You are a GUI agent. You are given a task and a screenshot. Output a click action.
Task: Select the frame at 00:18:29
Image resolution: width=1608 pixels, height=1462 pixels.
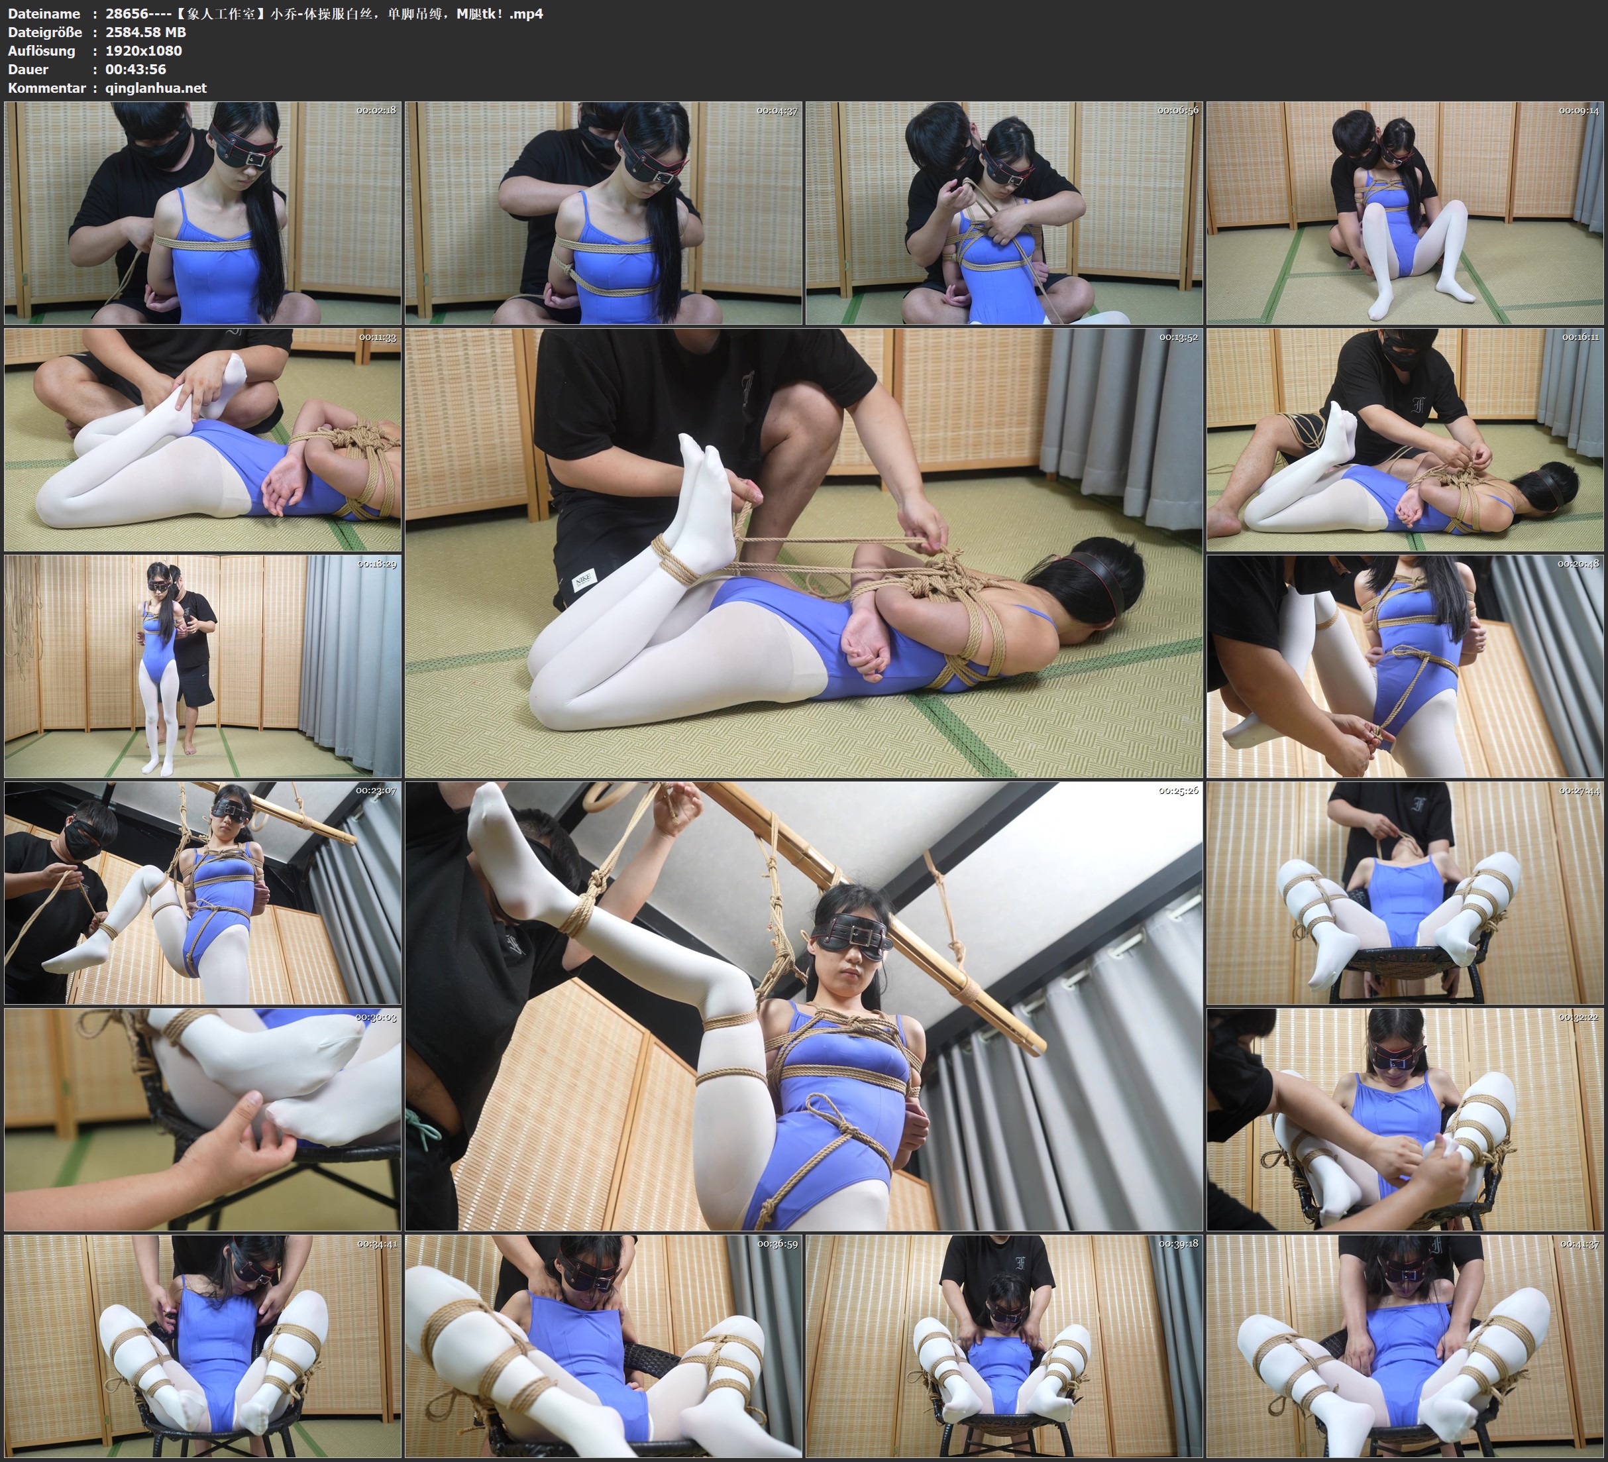pyautogui.click(x=203, y=665)
